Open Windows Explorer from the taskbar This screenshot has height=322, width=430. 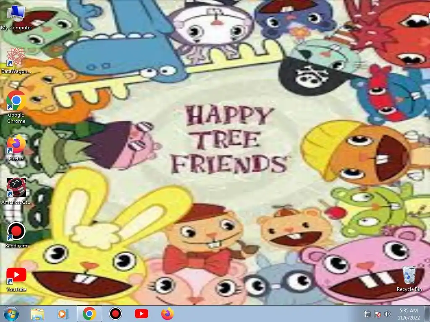coord(37,314)
